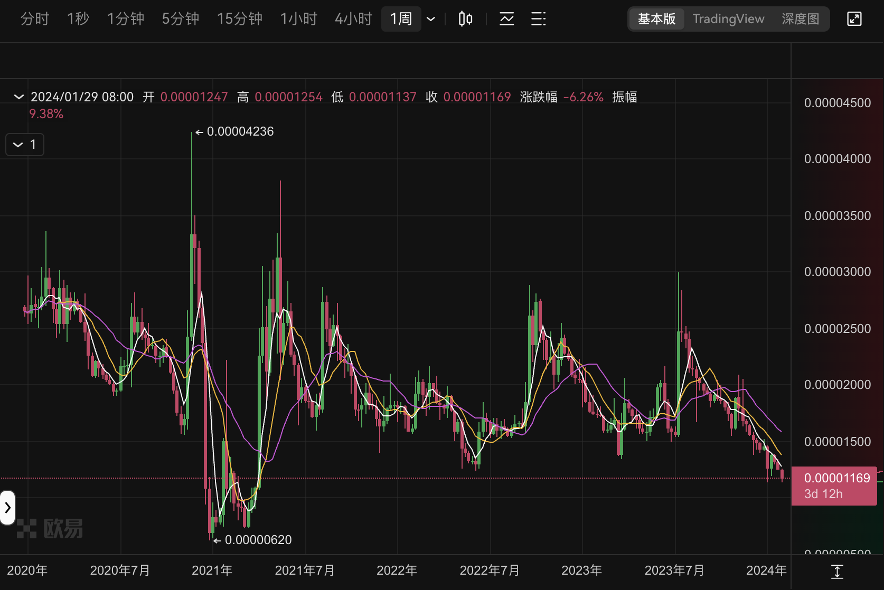
Task: Open the technical indicators icon
Action: pyautogui.click(x=506, y=19)
